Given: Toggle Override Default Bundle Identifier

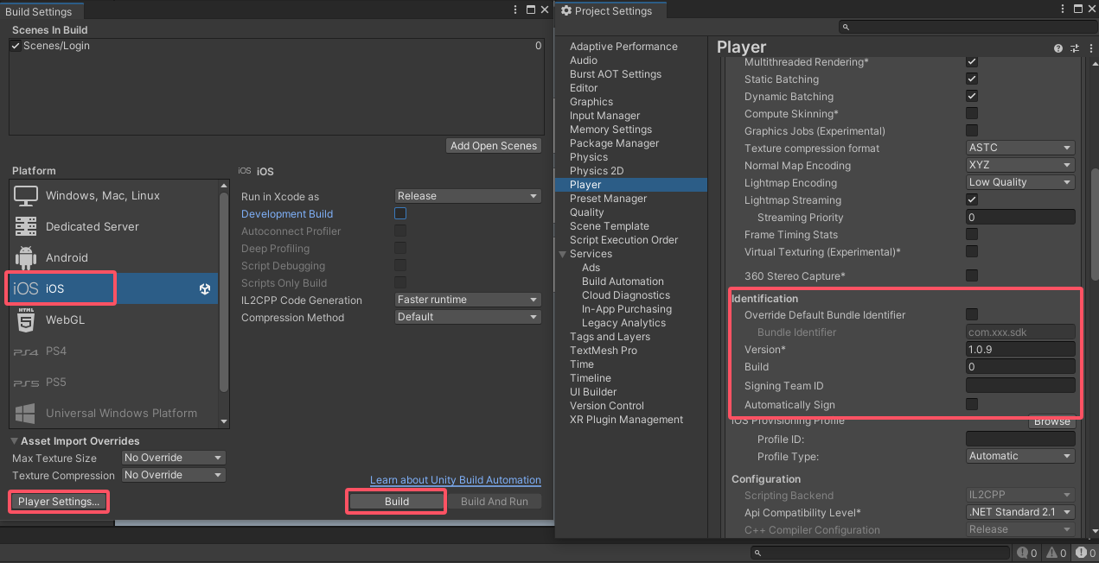Looking at the screenshot, I should click(971, 314).
